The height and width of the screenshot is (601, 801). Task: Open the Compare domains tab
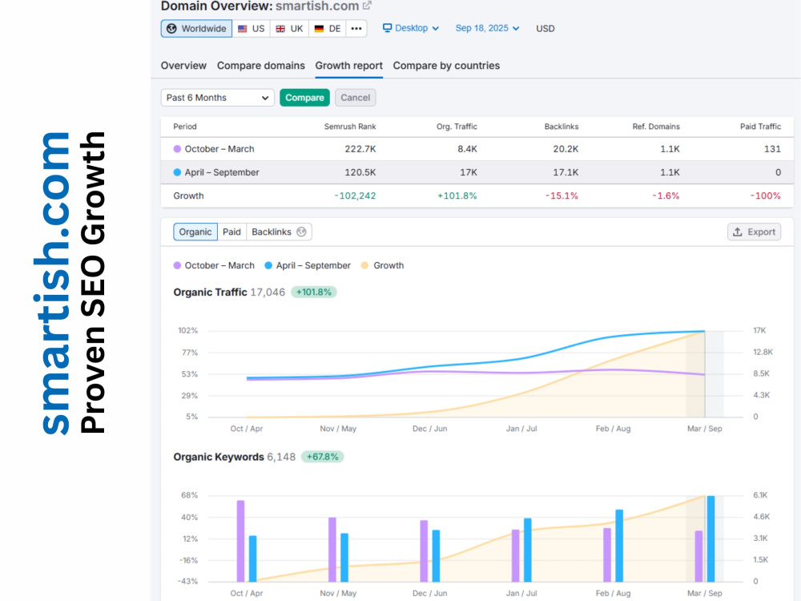pyautogui.click(x=260, y=66)
